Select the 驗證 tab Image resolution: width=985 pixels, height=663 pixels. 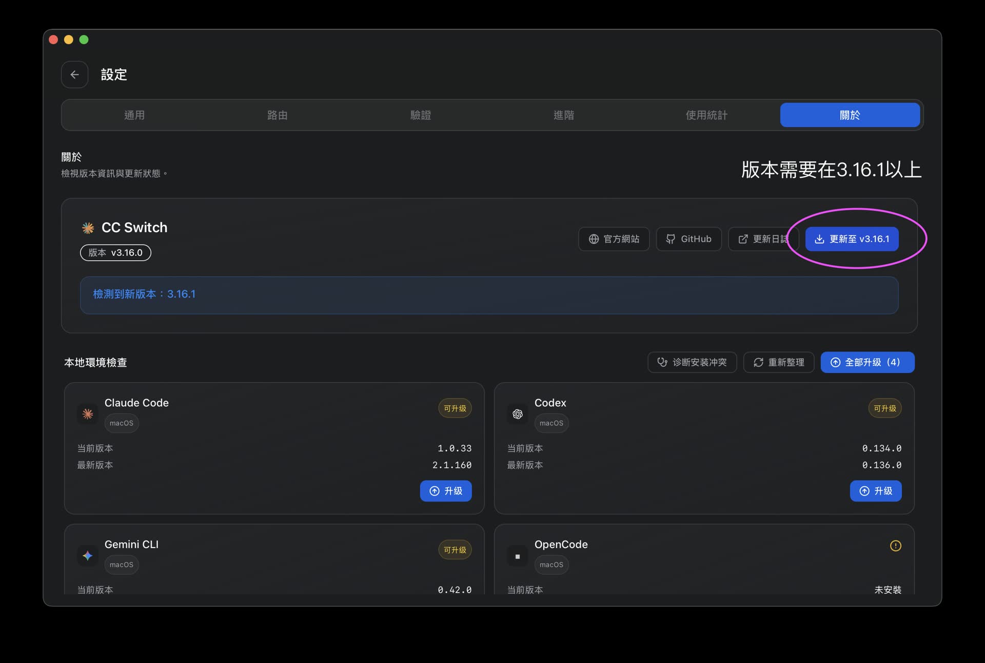421,115
